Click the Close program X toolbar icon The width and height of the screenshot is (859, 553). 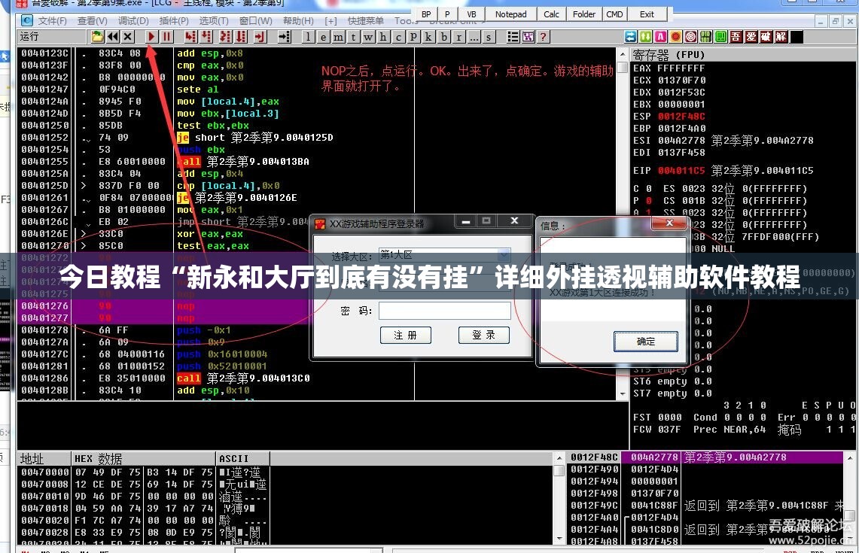pos(128,37)
